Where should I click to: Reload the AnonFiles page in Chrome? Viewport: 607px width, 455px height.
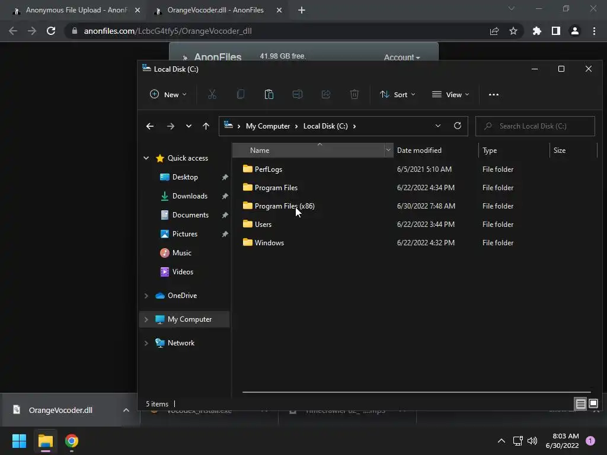tap(51, 31)
